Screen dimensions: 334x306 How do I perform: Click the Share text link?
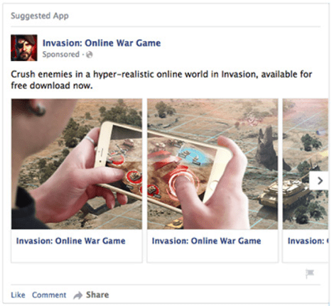97,295
